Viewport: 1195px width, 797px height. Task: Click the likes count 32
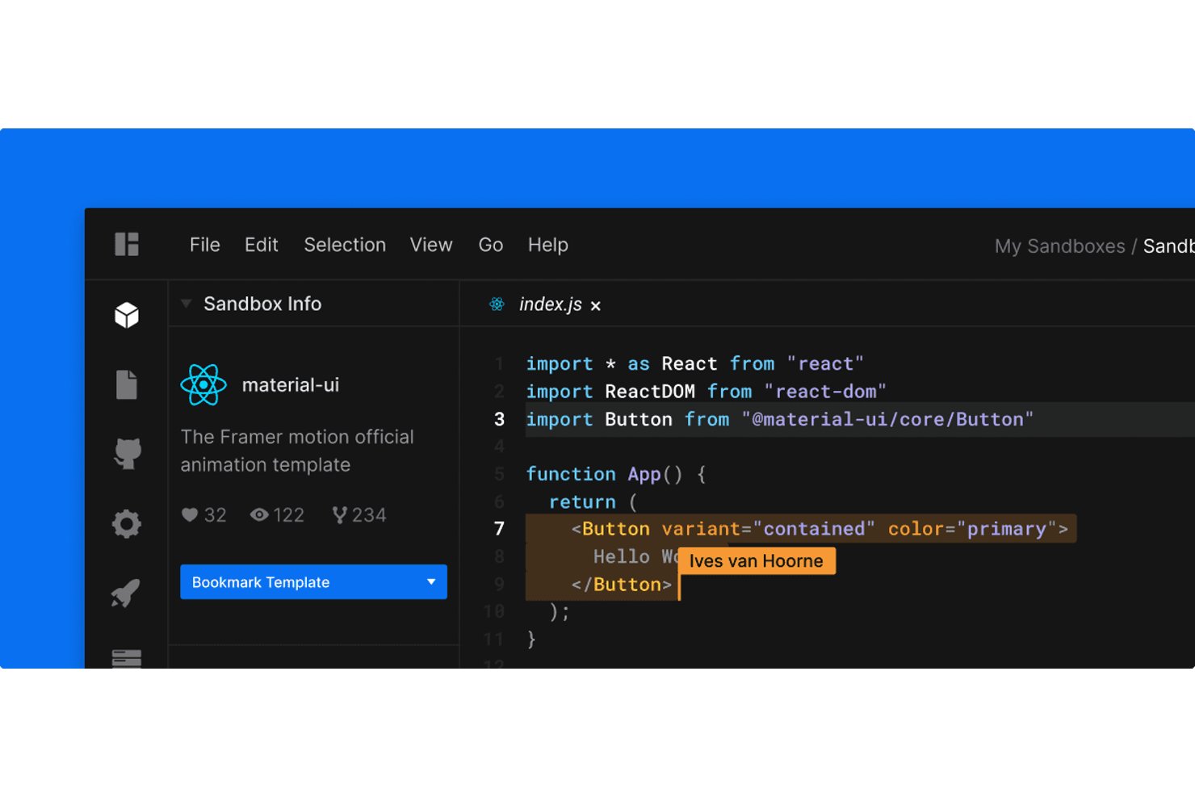(x=215, y=515)
